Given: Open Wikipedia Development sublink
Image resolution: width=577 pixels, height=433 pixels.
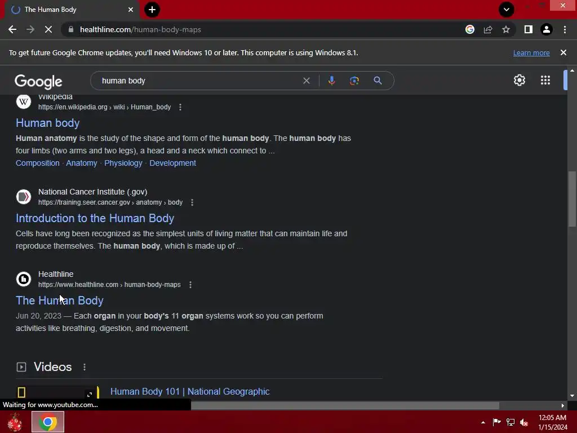Looking at the screenshot, I should 172,163.
